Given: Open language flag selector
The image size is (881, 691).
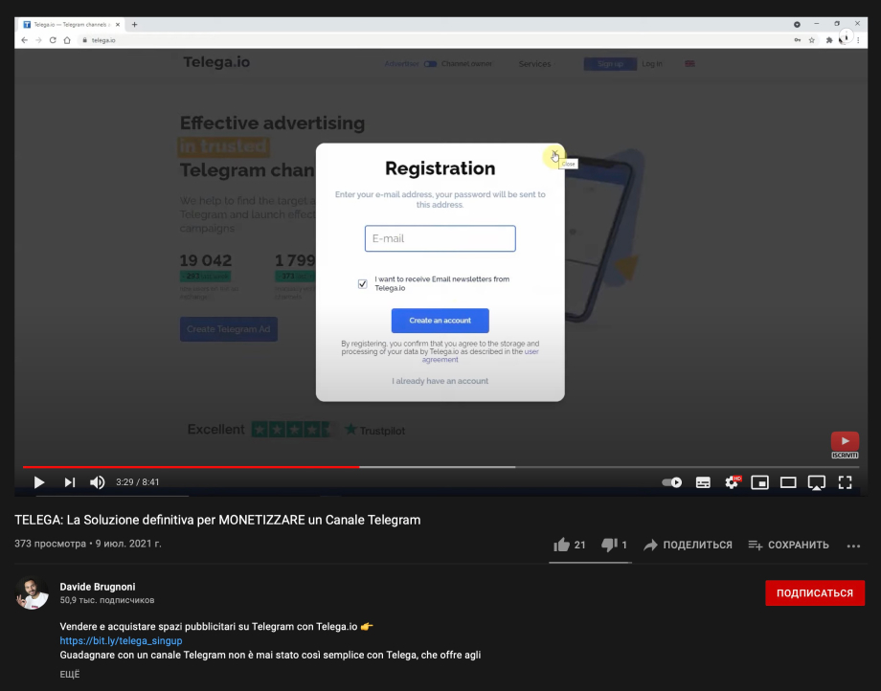Looking at the screenshot, I should pyautogui.click(x=690, y=64).
